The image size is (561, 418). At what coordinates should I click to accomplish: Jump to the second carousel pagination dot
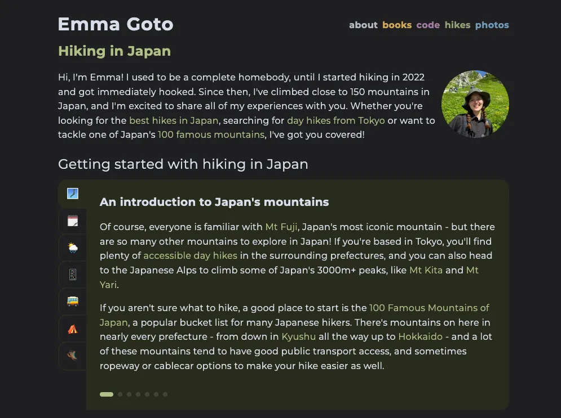coord(120,394)
